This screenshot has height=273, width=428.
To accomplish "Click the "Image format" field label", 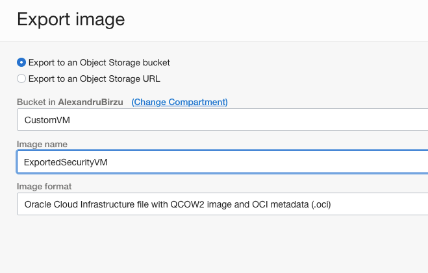I will point(44,186).
